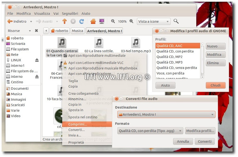Open Video in the sidebar
238x157 pixels.
[13, 116]
